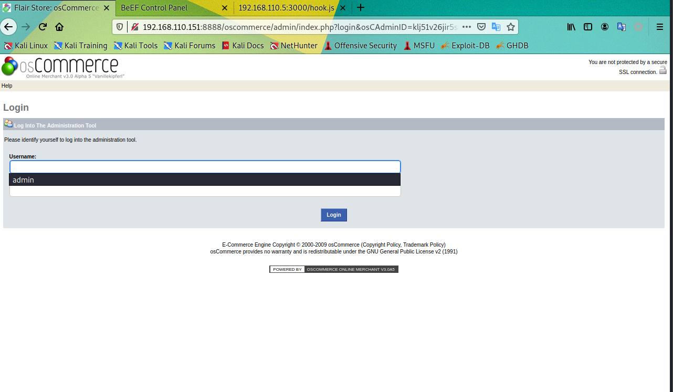Screen dimensions: 673x392
Task: Click the browser forward arrow
Action: tap(26, 27)
